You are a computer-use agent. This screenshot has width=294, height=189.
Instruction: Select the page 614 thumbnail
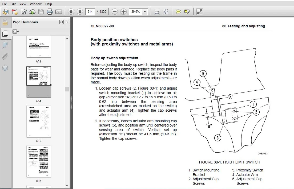(39, 82)
